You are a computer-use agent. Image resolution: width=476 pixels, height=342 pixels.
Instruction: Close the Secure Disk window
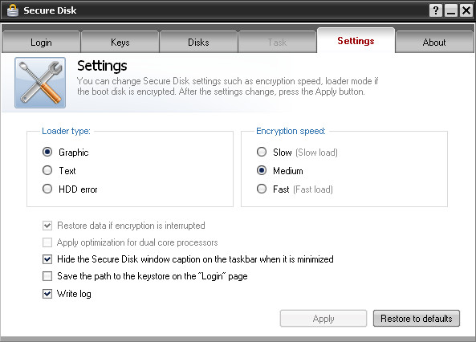click(x=466, y=10)
